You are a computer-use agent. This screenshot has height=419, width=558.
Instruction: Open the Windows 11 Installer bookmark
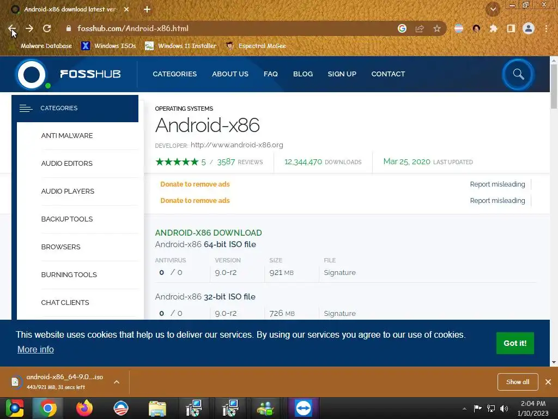click(x=181, y=46)
